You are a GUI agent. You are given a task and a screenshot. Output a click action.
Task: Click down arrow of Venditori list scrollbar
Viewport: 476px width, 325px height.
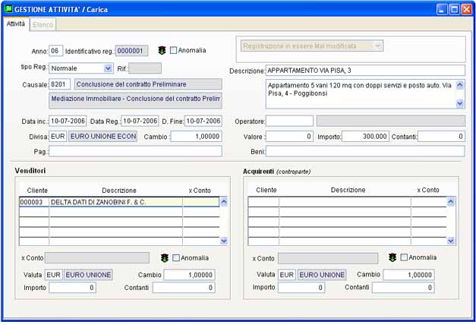(x=224, y=241)
